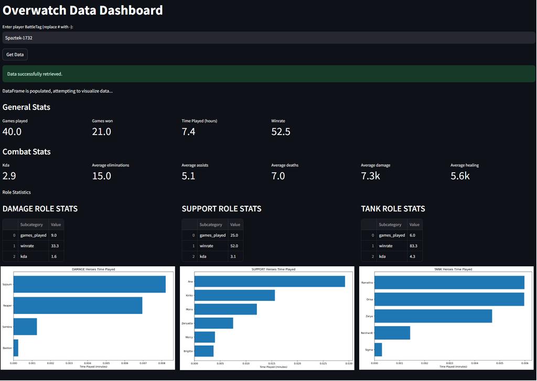This screenshot has width=537, height=381.
Task: Click the Average eliminations value 15.0
Action: point(102,176)
